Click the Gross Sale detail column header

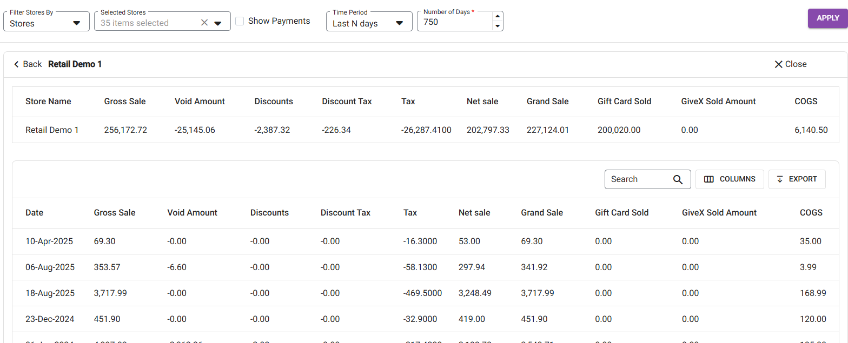pos(115,213)
